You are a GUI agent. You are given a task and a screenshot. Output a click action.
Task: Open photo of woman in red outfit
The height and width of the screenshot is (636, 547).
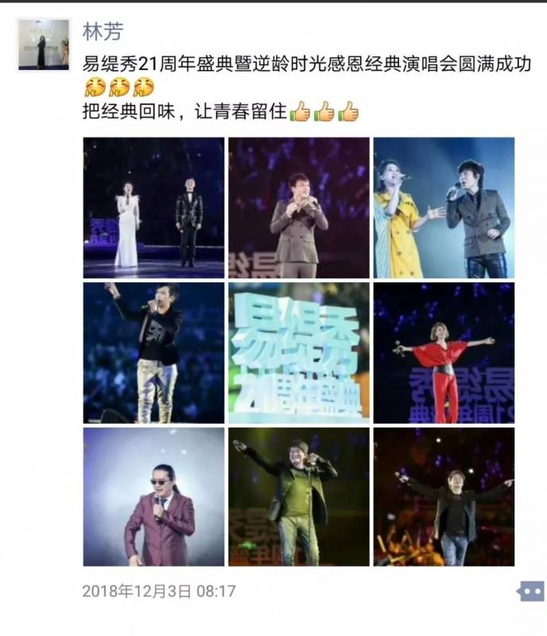tap(444, 353)
